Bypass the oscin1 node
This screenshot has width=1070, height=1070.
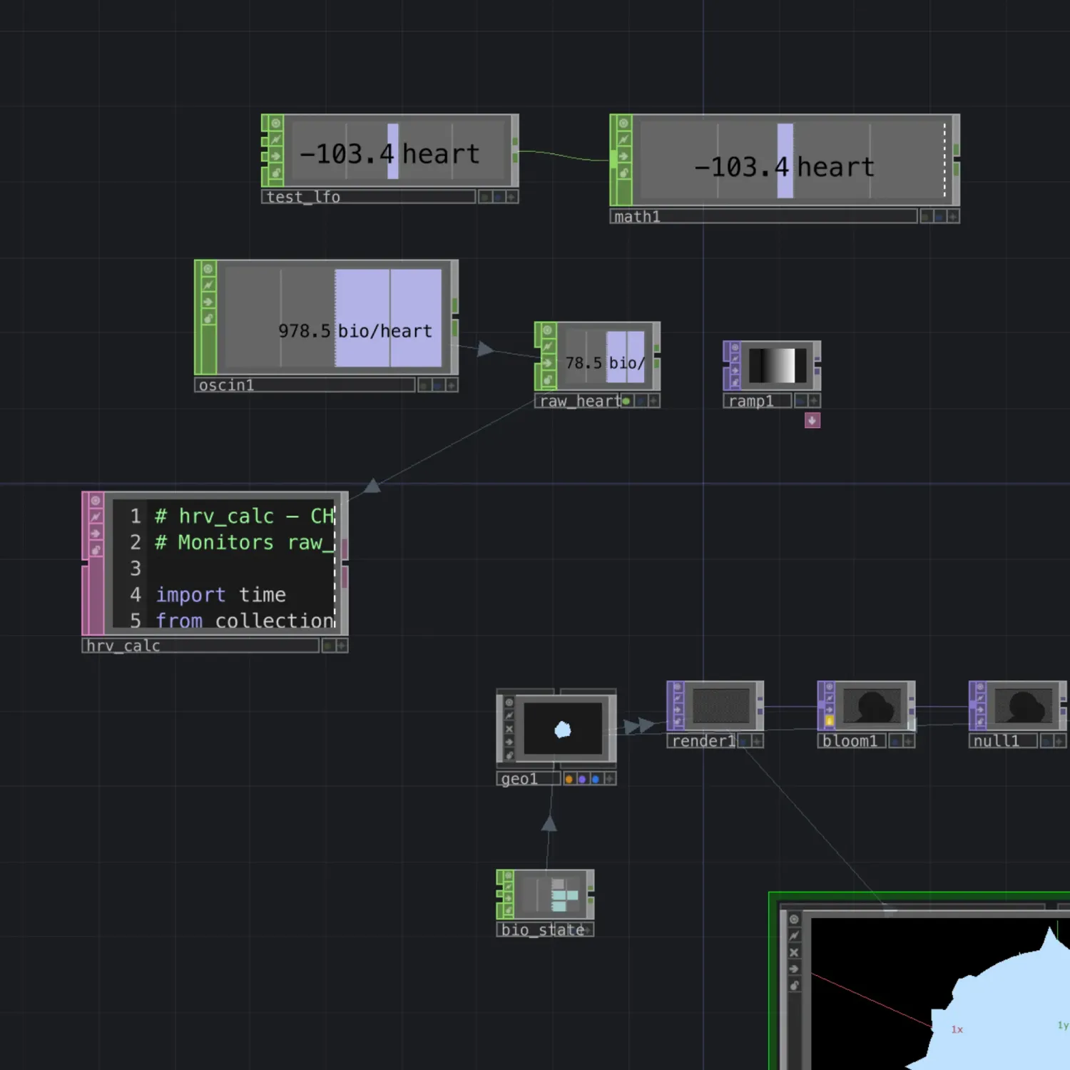208,301
